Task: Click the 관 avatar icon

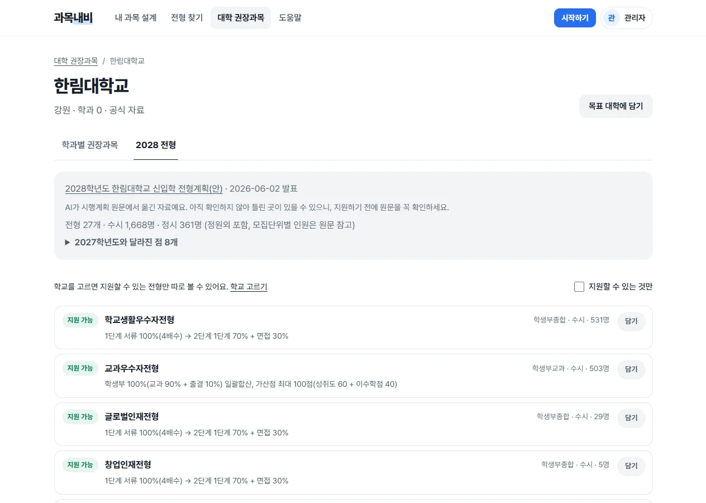Action: [x=612, y=18]
